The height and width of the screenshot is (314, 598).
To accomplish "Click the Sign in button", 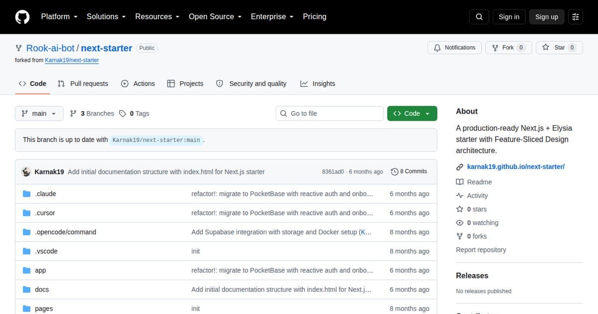I will point(509,17).
